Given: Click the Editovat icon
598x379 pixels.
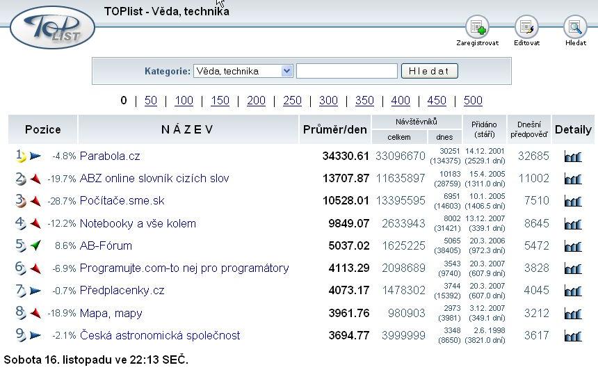Looking at the screenshot, I should click(526, 26).
